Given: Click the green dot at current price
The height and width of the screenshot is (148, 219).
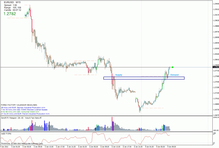Looking at the screenshot, I should pos(173,67).
